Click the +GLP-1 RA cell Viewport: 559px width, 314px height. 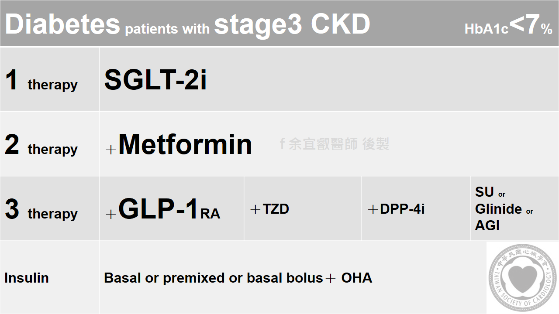tap(169, 209)
